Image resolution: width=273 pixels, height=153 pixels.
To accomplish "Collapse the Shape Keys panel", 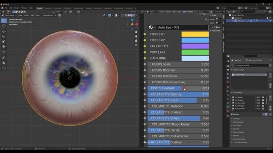I will coord(237,93).
